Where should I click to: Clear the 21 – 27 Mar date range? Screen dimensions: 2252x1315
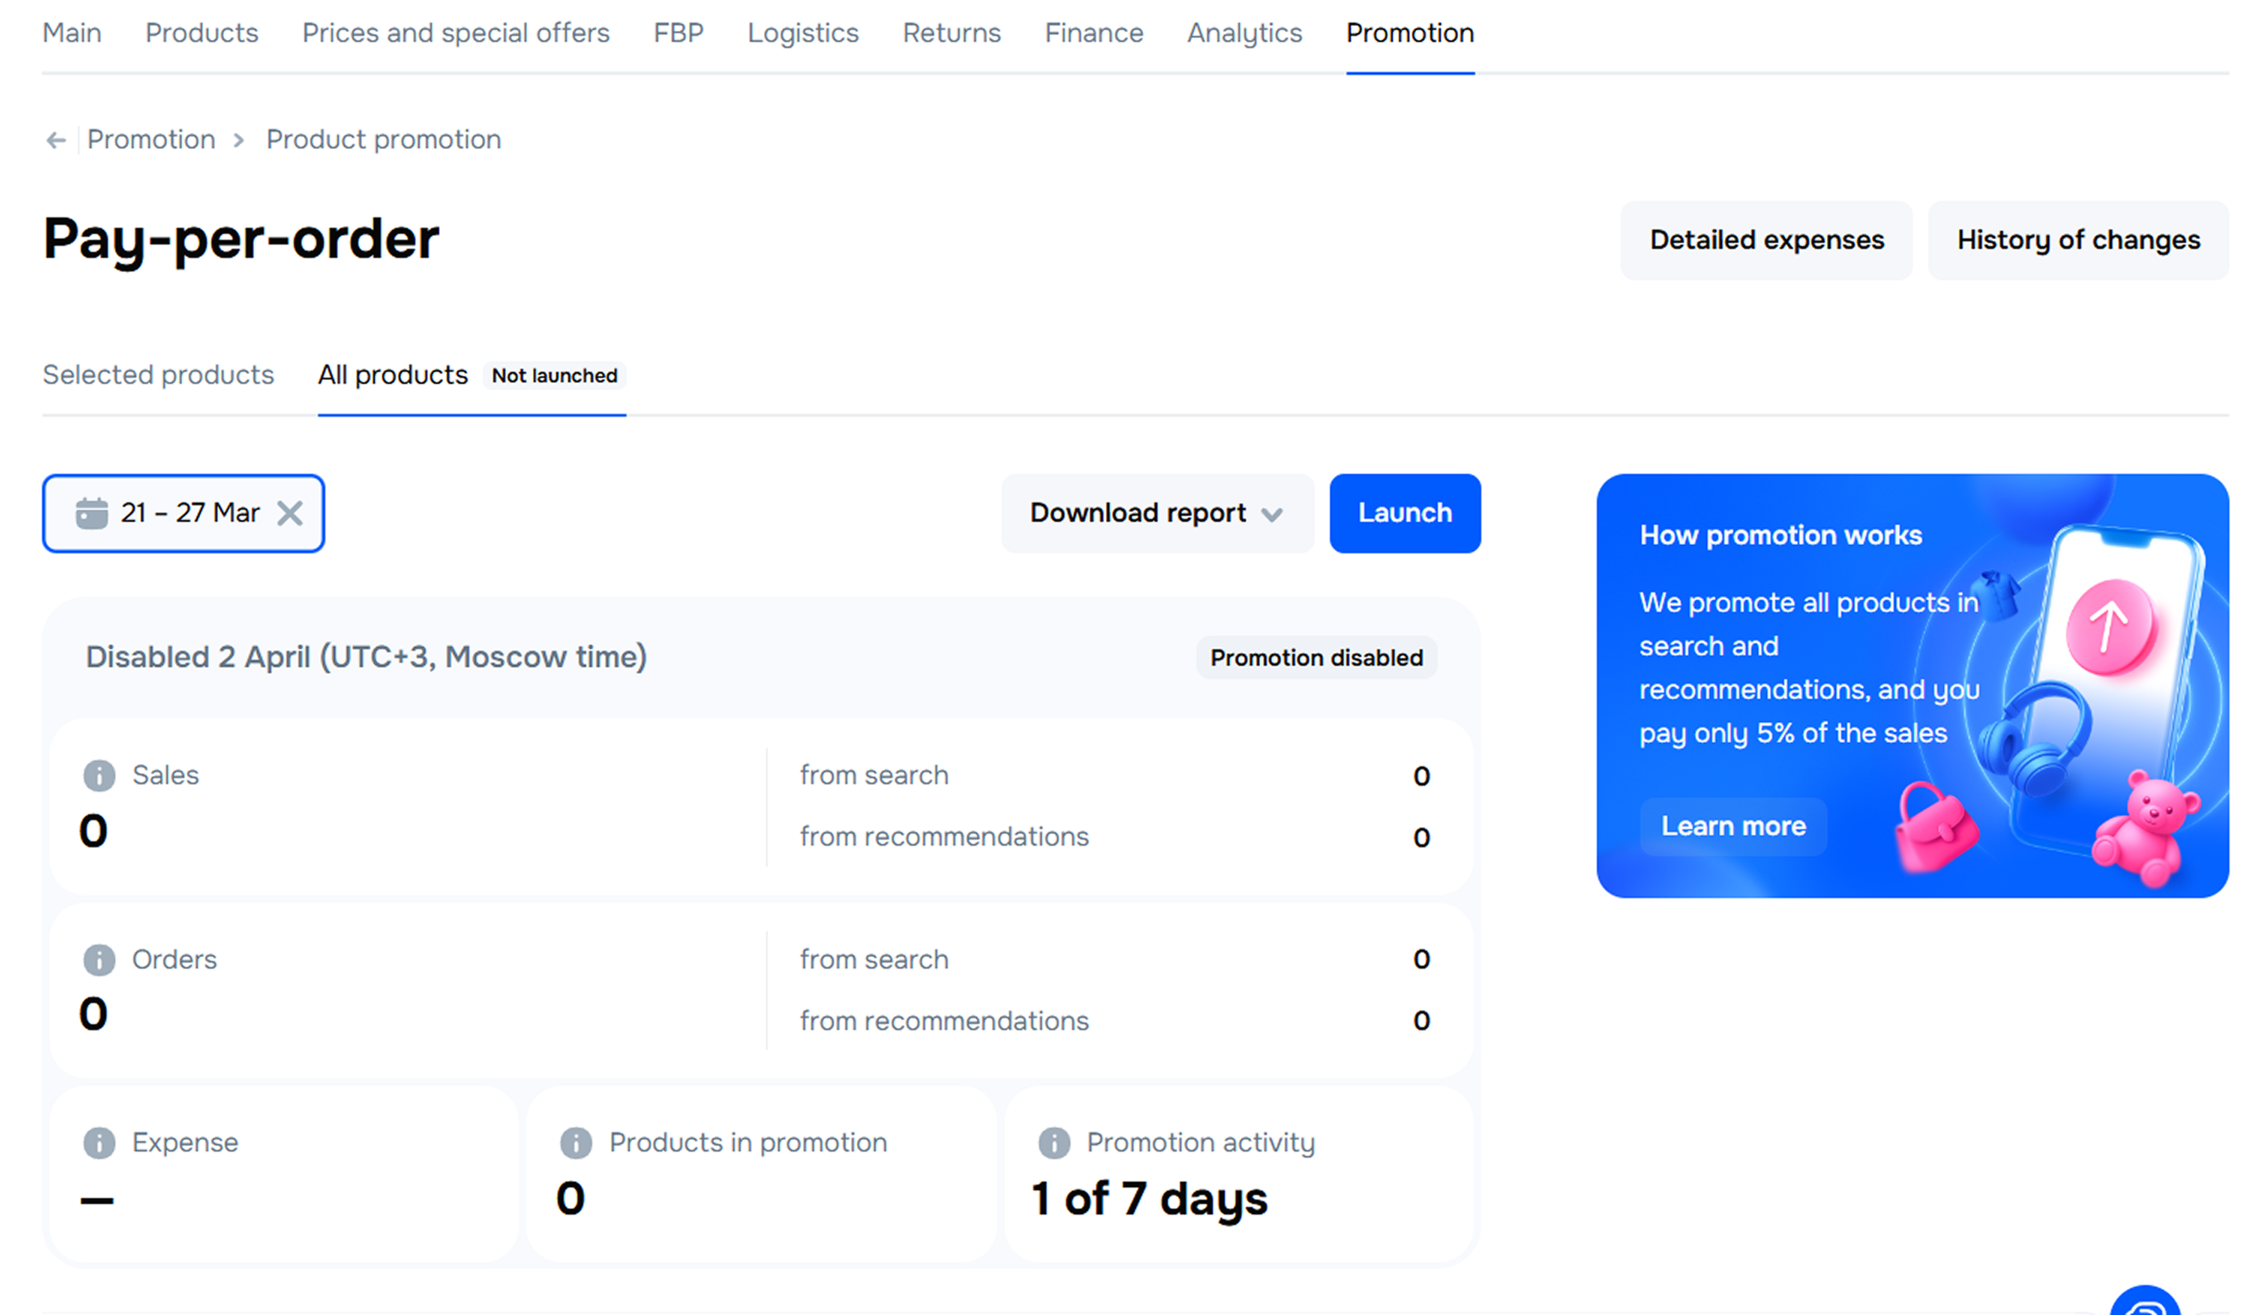coord(289,513)
